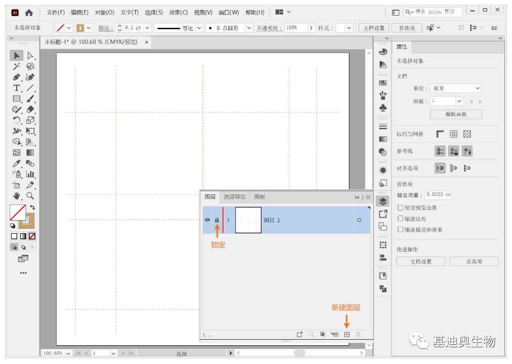The width and height of the screenshot is (512, 364).
Task: Select the Magic Wand tool
Action: click(16, 67)
